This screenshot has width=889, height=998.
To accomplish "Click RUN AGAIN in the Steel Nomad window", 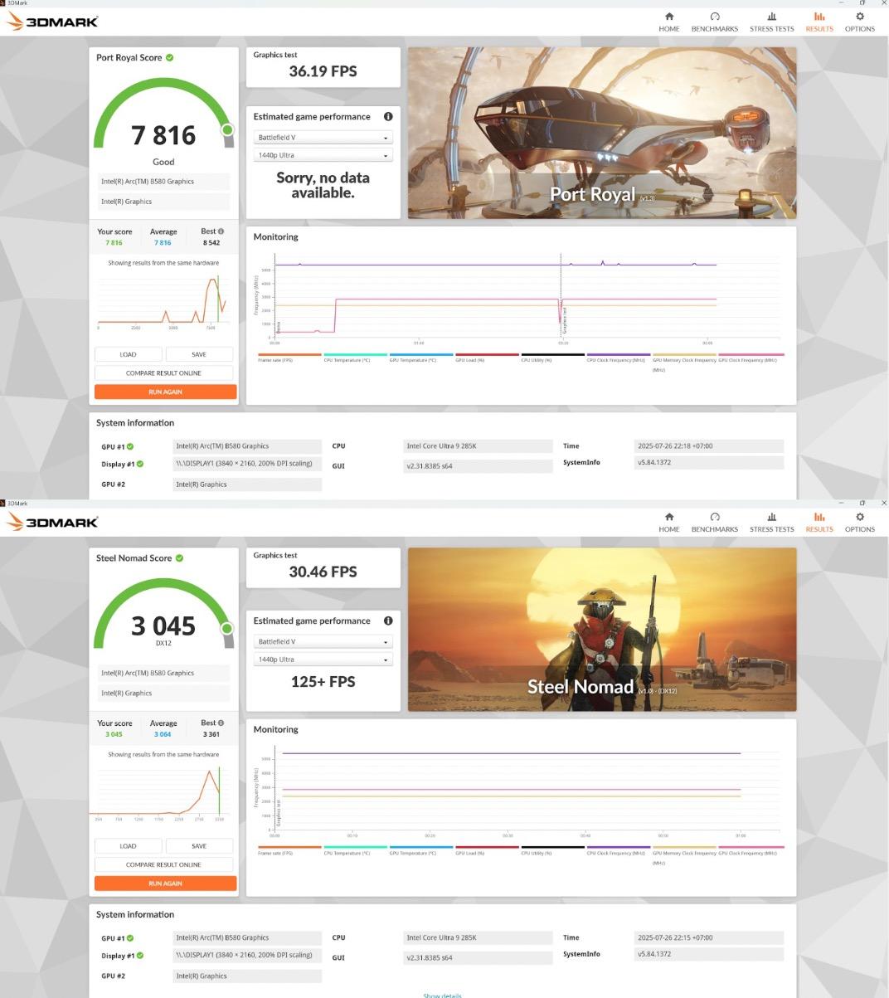I will pos(165,884).
